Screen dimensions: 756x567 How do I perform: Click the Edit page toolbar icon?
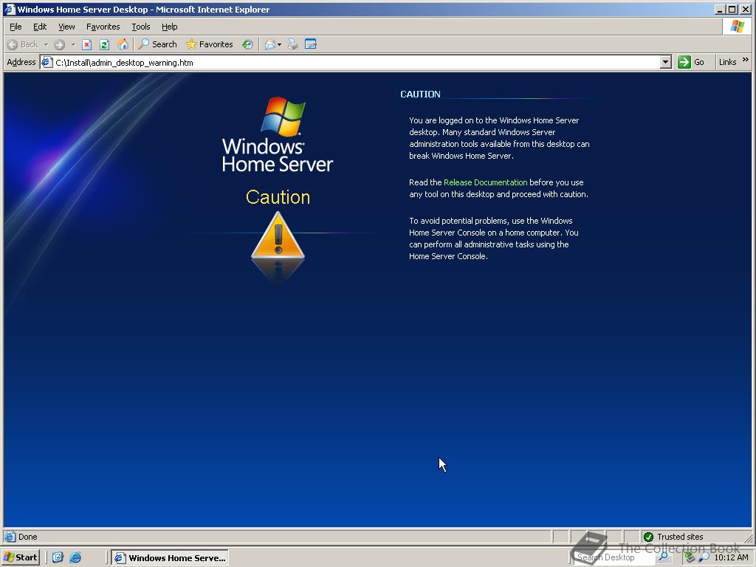tap(311, 44)
